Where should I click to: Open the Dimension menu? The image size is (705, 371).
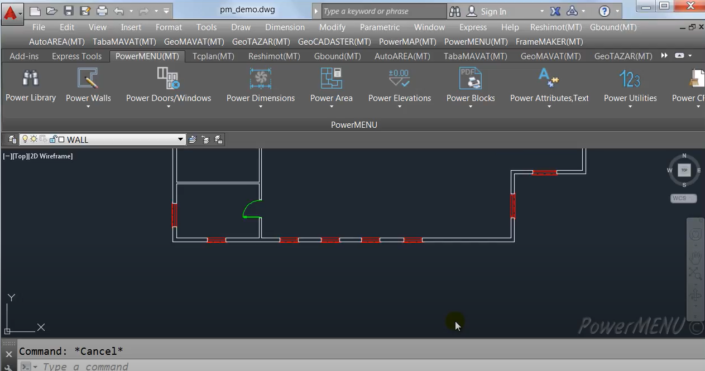[x=285, y=27]
